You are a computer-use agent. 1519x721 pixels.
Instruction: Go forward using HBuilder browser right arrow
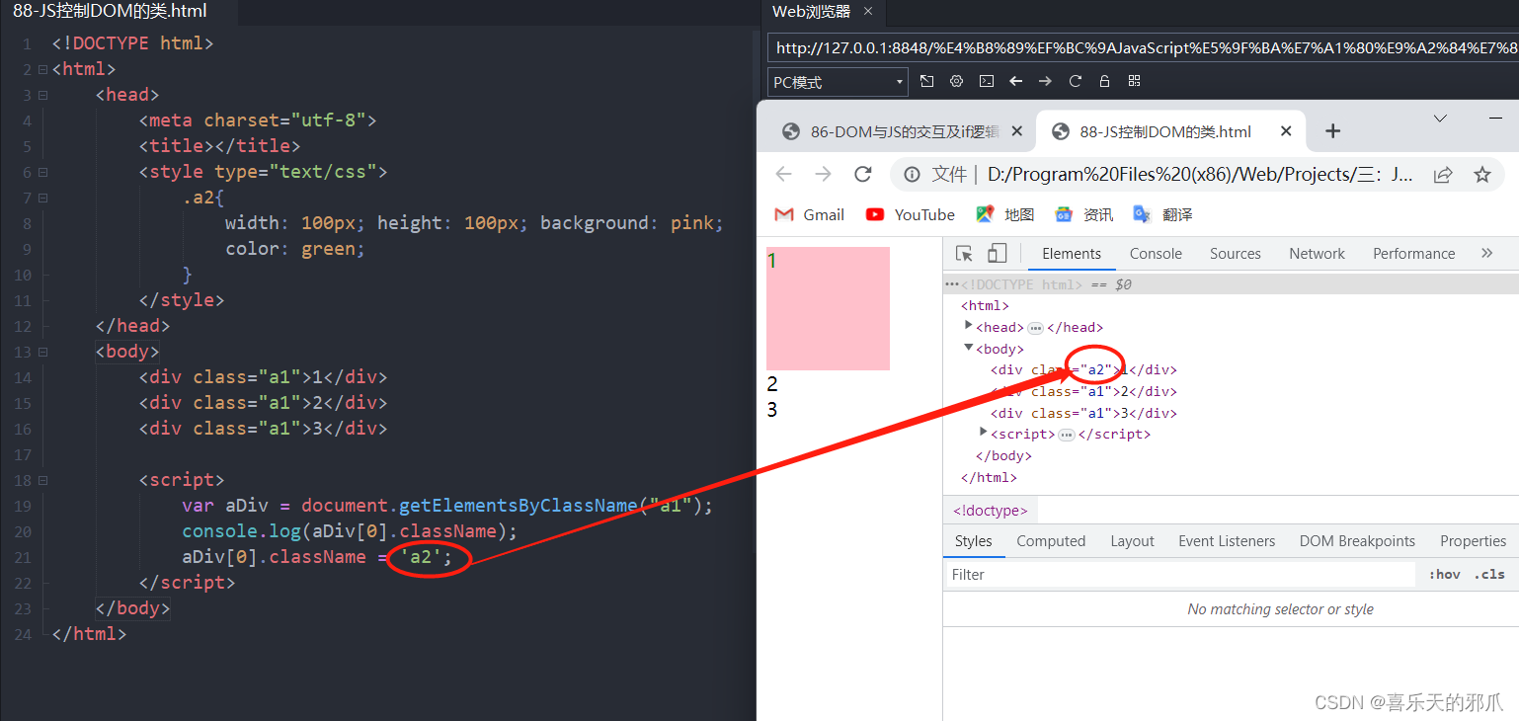pyautogui.click(x=1045, y=81)
